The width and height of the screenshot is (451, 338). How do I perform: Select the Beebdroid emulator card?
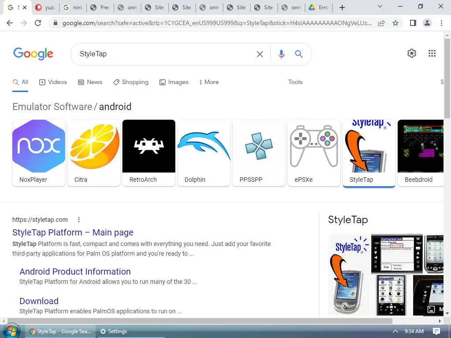pos(421,153)
